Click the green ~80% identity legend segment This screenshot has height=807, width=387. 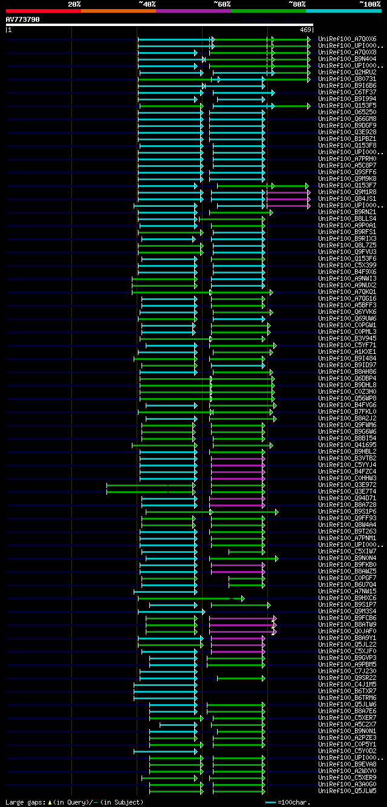point(268,11)
